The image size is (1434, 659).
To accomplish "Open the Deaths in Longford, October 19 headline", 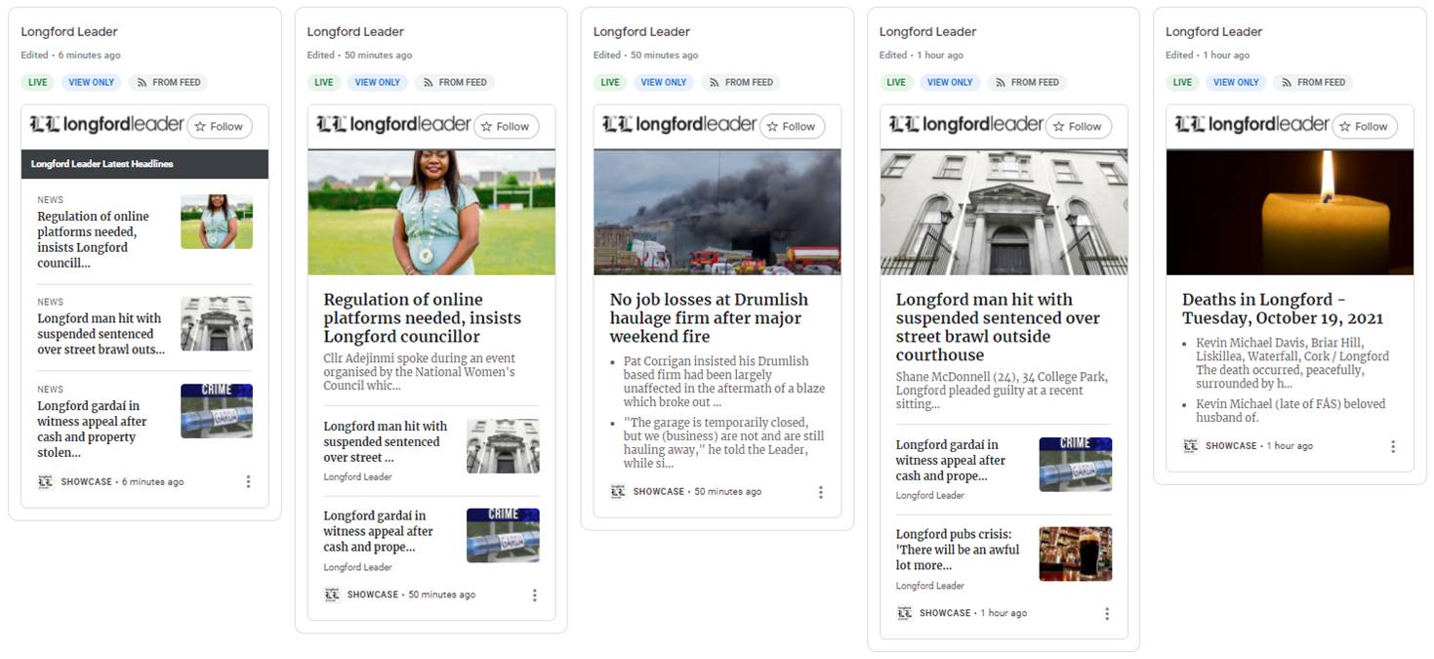I will (1283, 309).
